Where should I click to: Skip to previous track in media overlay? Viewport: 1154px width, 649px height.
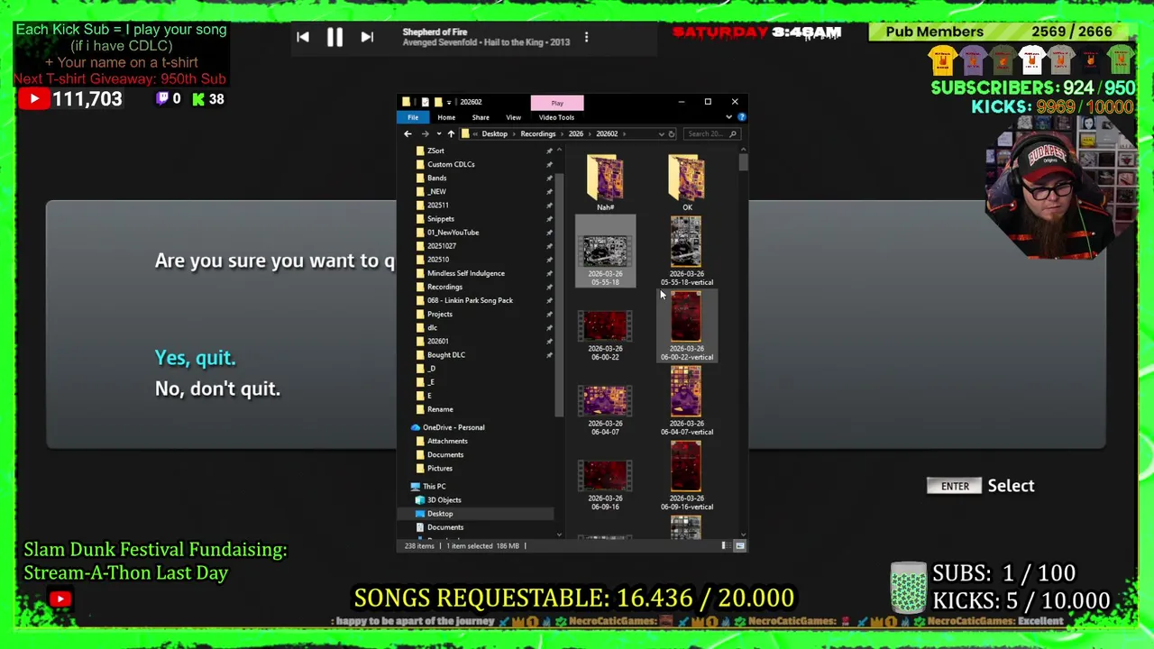point(303,37)
